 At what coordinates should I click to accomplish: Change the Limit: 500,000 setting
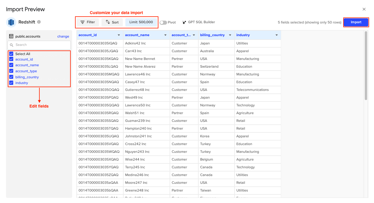pos(141,22)
